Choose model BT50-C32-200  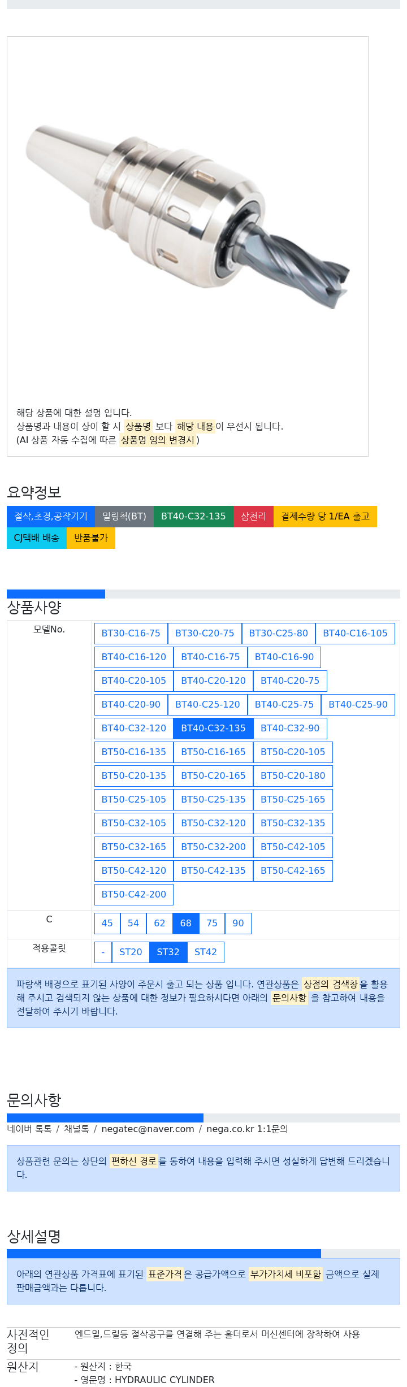tap(213, 847)
